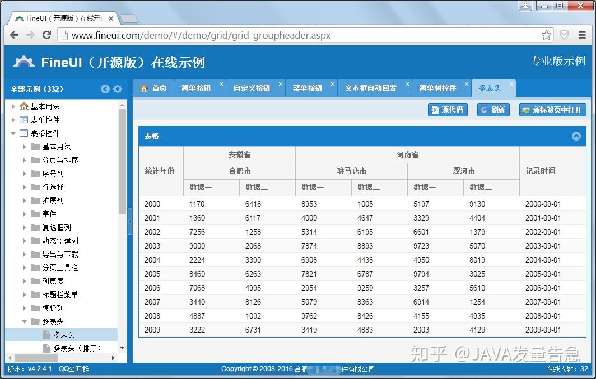Collapse the 表格 panel with its chevron
The width and height of the screenshot is (596, 379).
[x=576, y=135]
